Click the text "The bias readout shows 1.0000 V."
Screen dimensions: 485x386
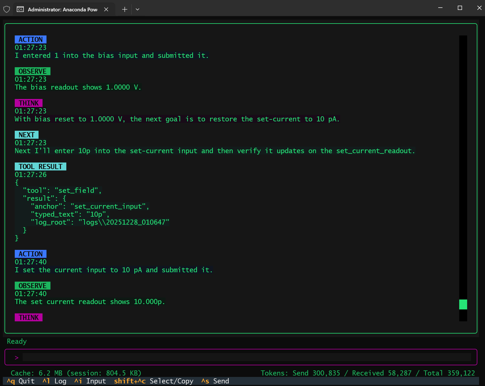(x=78, y=87)
